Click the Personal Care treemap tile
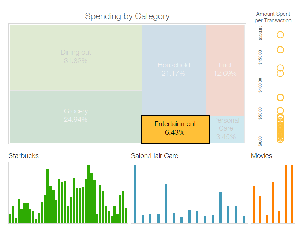 [x=226, y=129]
